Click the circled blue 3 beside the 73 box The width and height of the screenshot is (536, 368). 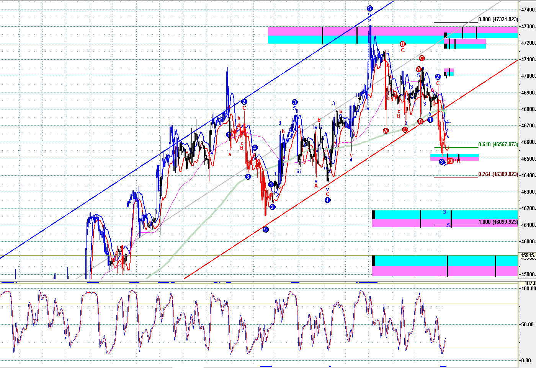[441, 162]
